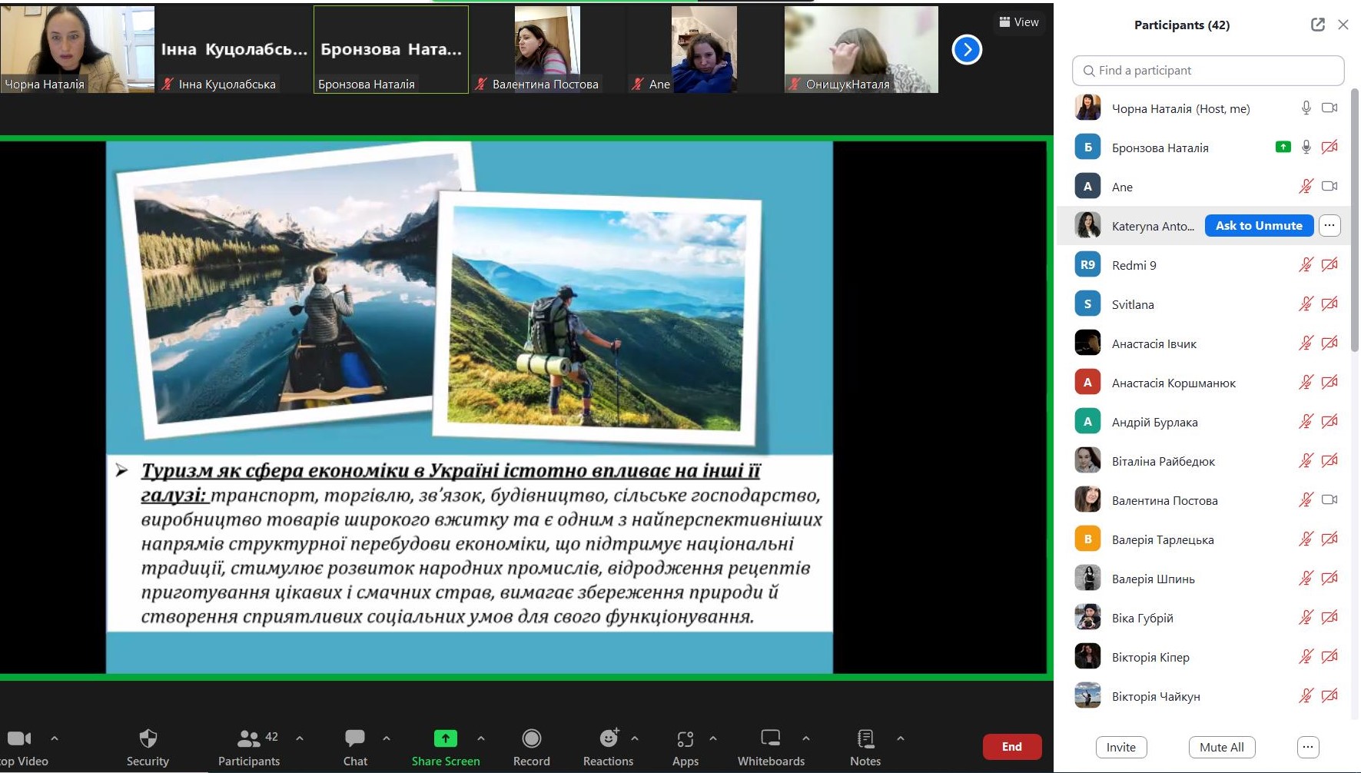Pop out the Participants panel

tap(1317, 25)
